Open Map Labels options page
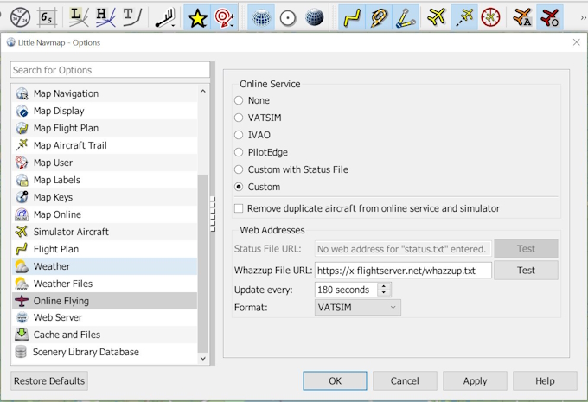The height and width of the screenshot is (402, 588). [105, 180]
